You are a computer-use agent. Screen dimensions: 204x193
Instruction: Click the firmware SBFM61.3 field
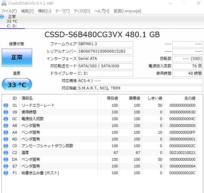[105, 44]
